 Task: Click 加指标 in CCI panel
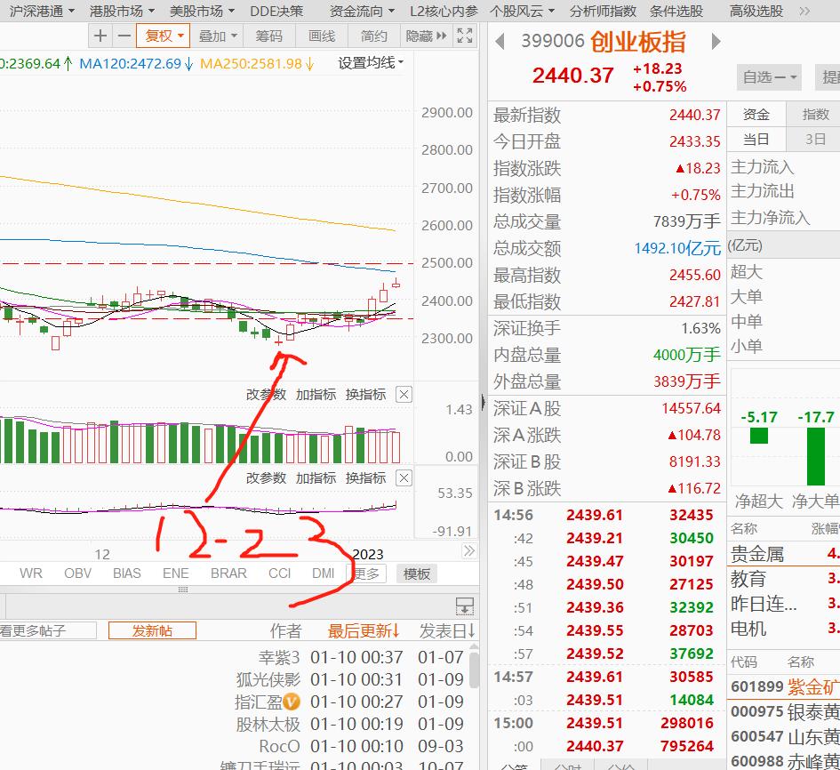click(316, 478)
